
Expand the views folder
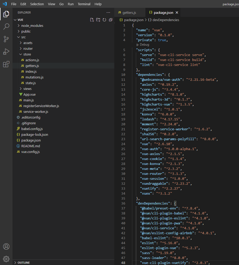(x=27, y=89)
